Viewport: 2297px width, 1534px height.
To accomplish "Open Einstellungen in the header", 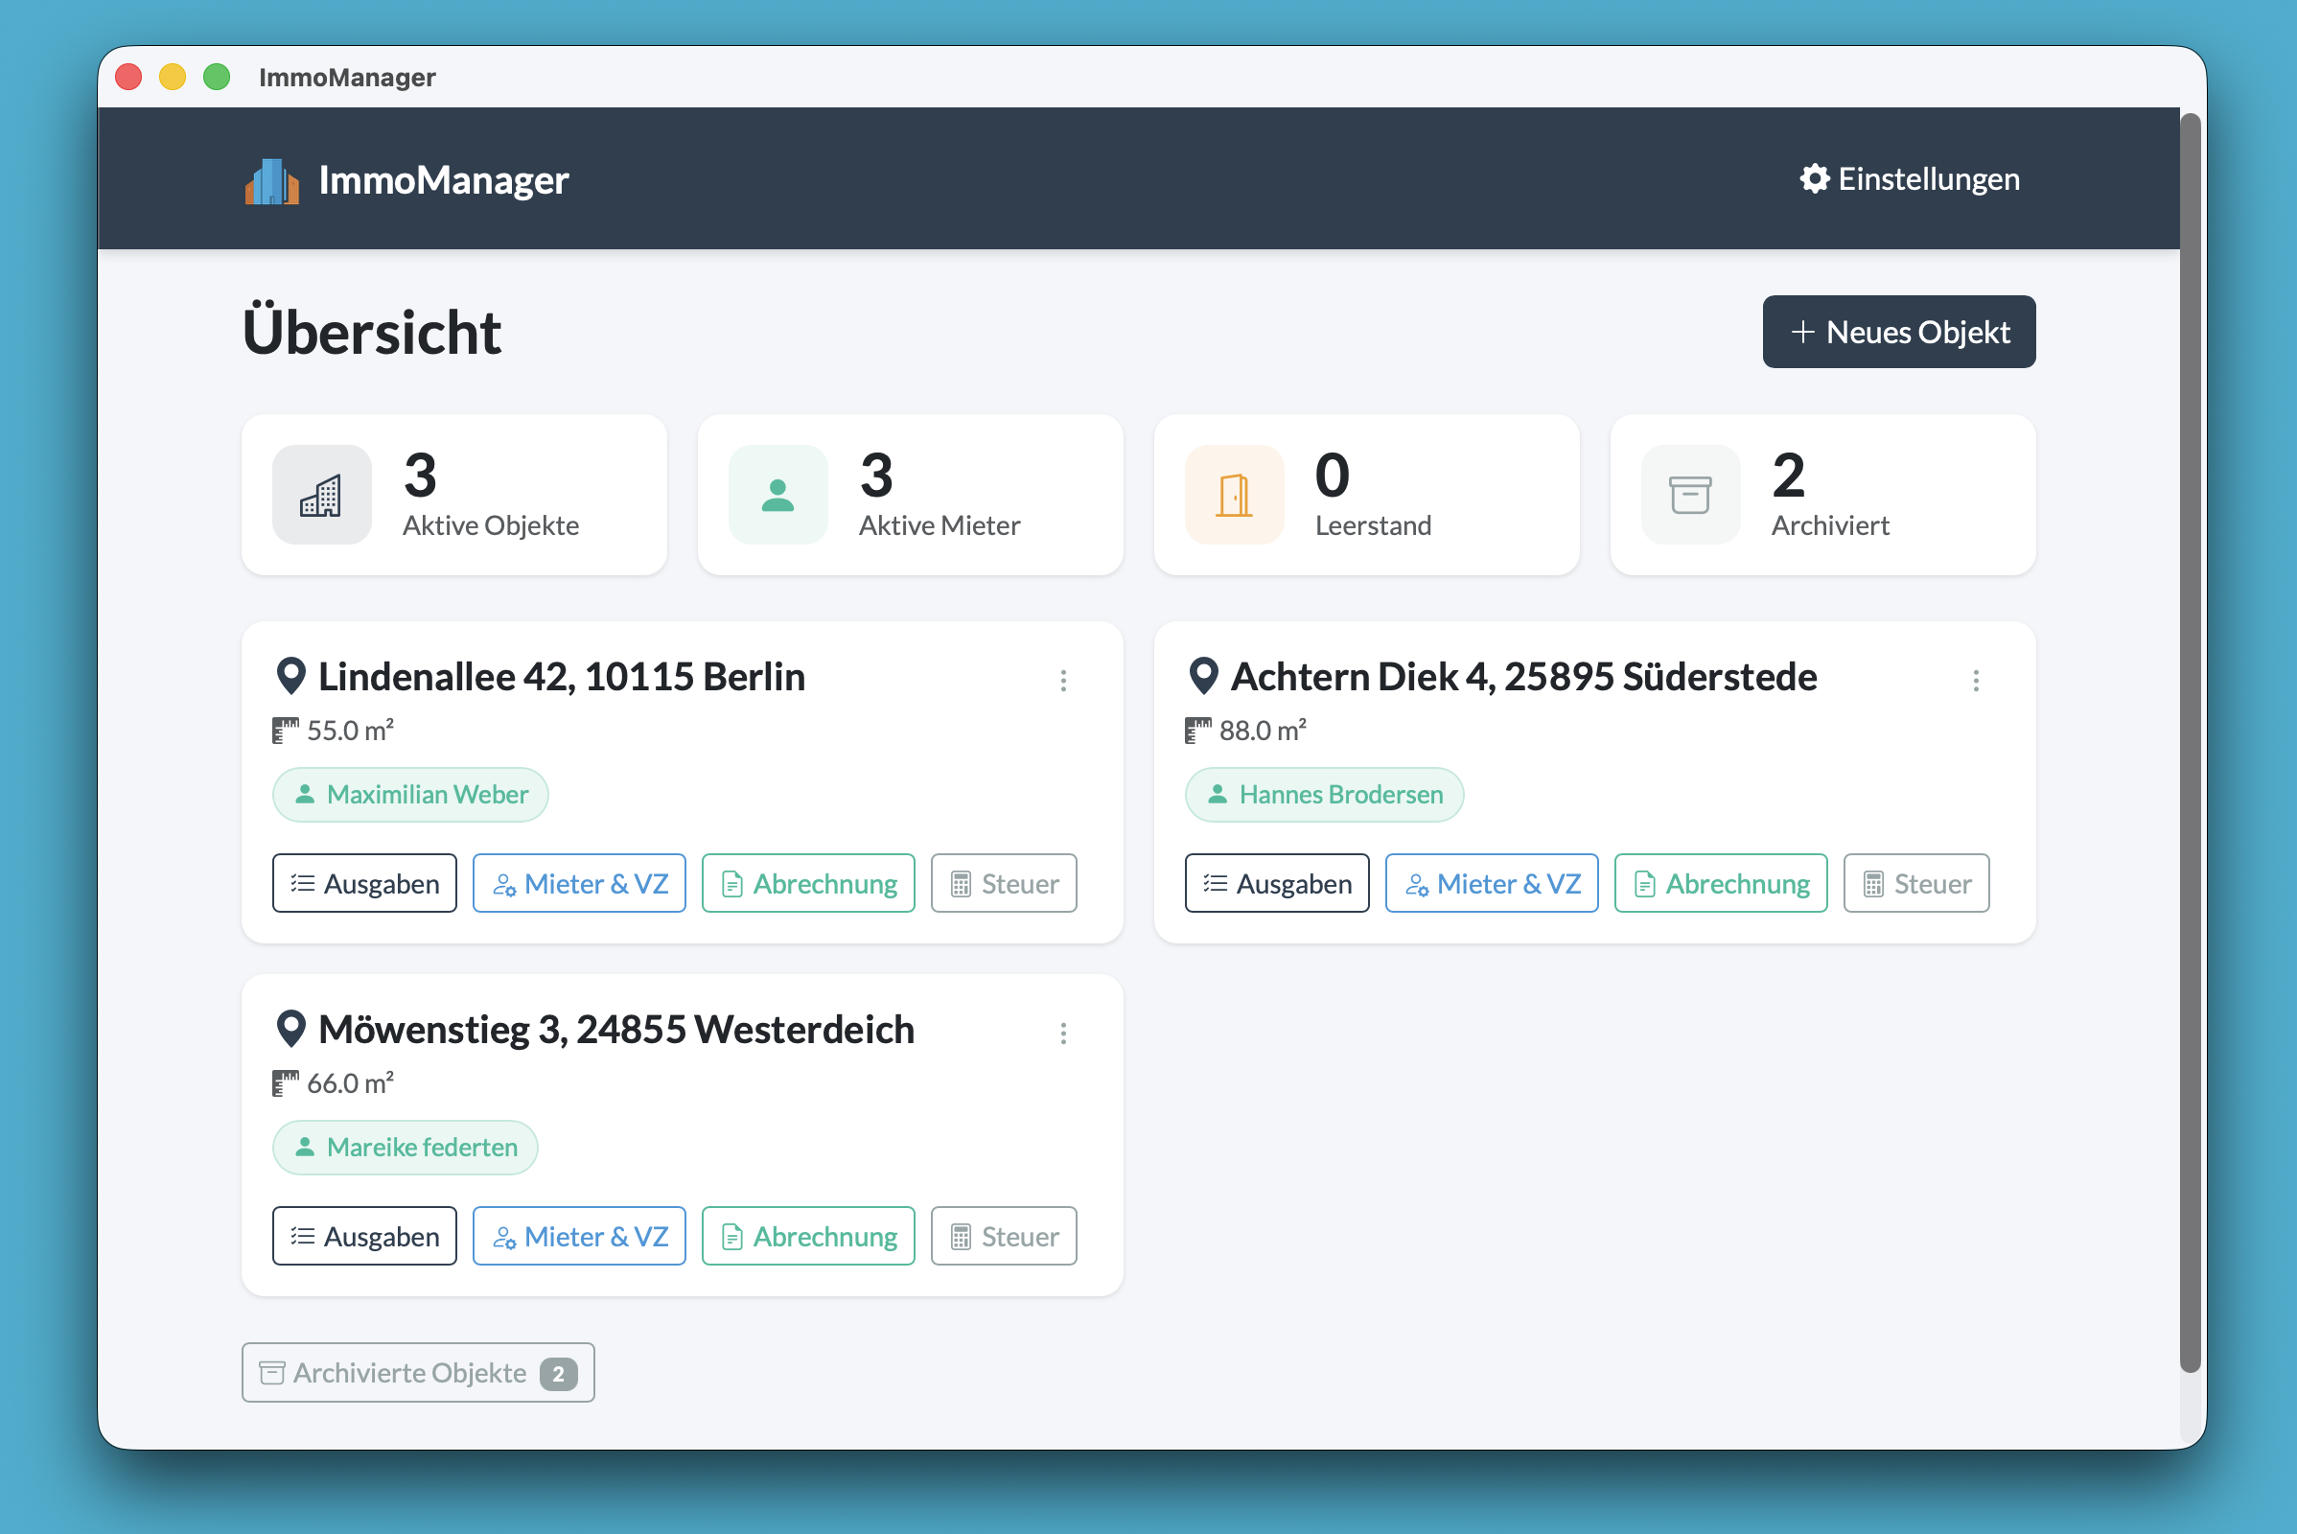I will pyautogui.click(x=1910, y=179).
